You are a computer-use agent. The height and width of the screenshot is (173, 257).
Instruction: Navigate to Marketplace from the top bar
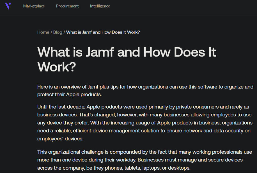(34, 6)
